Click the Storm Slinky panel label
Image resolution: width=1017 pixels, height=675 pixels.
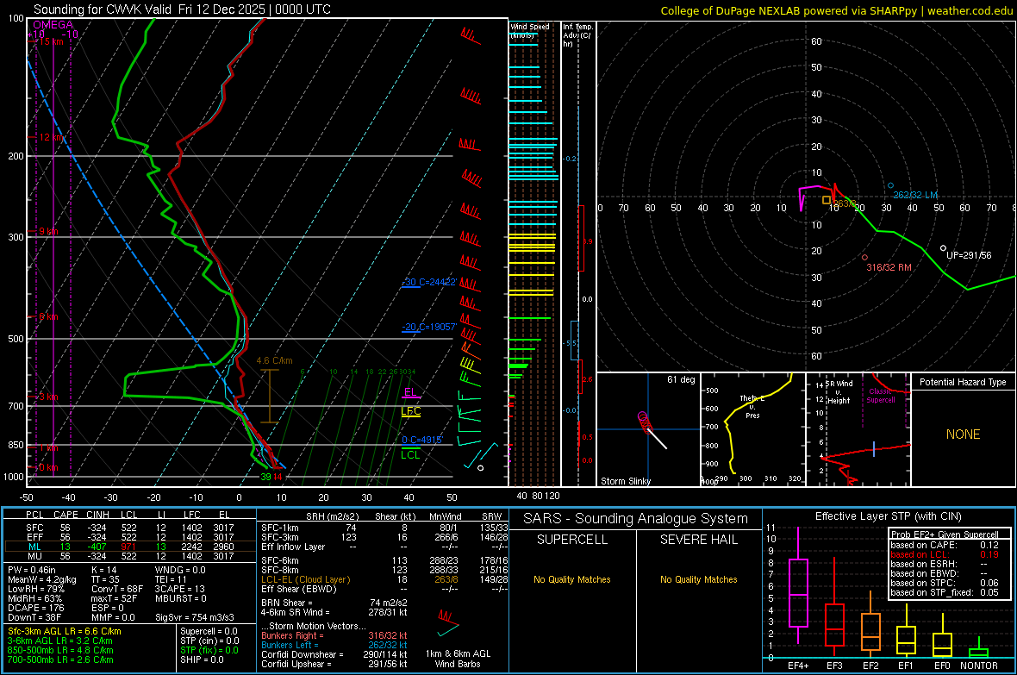(625, 481)
